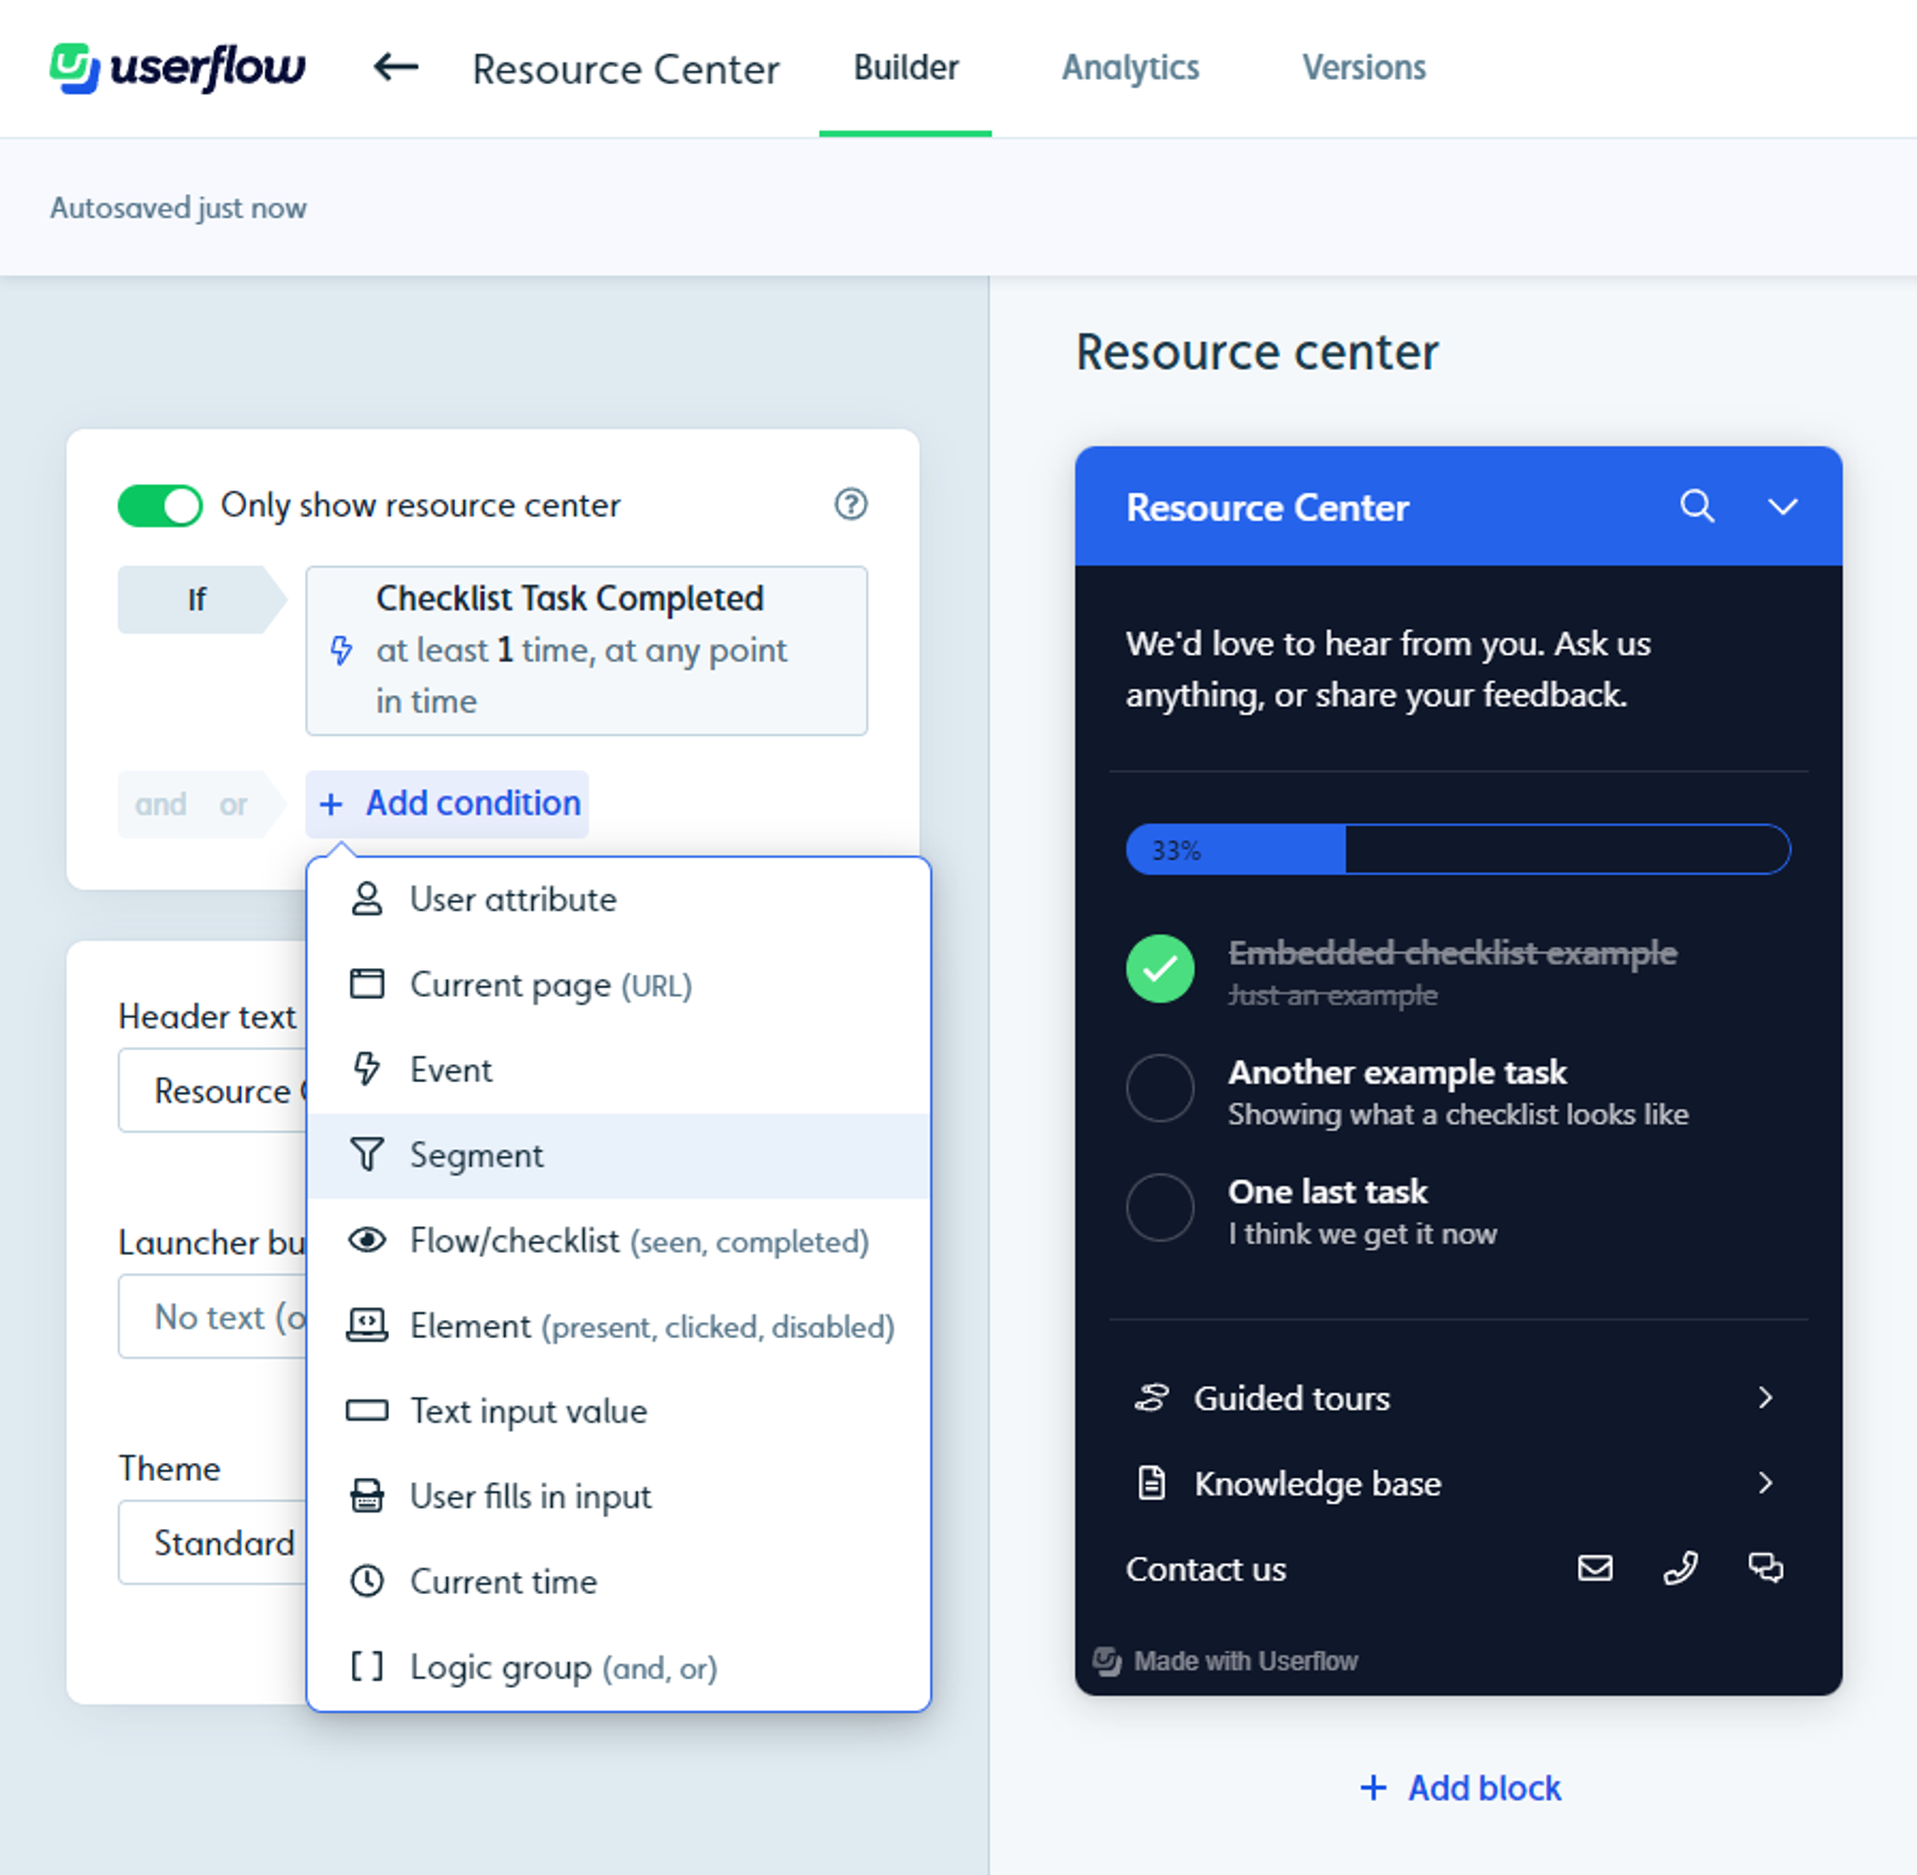Toggle the Only show resource center switch
Screen dimensions: 1917x1875
161,503
